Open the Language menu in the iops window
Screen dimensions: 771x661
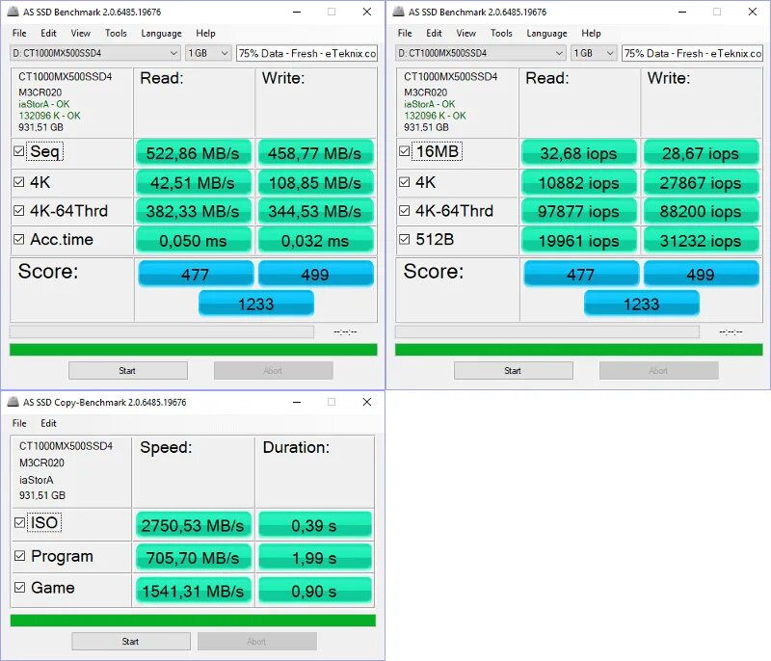(546, 33)
